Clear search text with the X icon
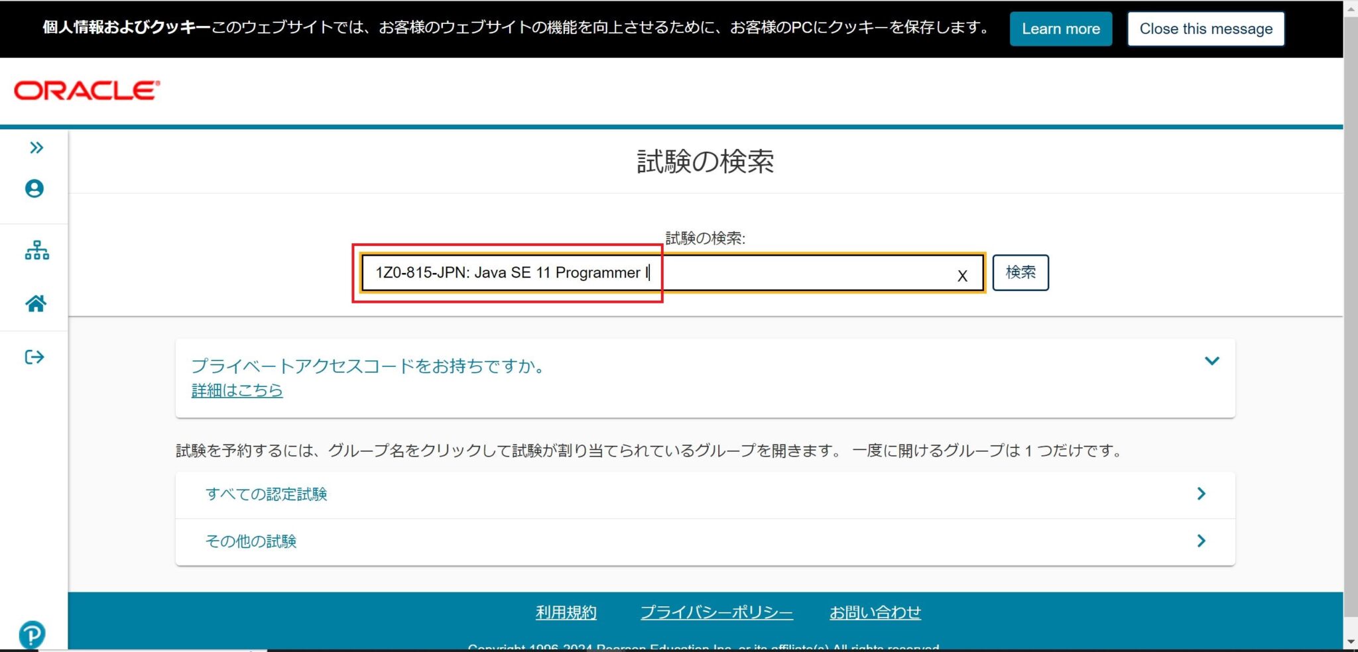The height and width of the screenshot is (652, 1358). point(962,276)
